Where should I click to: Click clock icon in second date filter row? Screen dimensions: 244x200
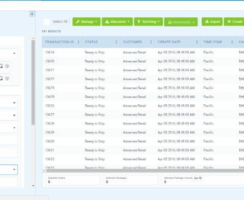click(7, 78)
